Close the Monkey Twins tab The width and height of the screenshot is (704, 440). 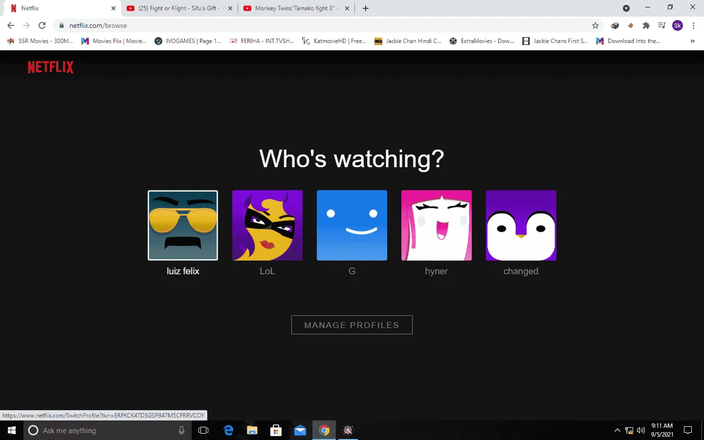point(347,8)
